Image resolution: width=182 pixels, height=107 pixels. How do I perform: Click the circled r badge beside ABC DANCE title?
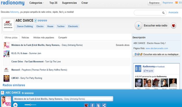click(x=36, y=21)
